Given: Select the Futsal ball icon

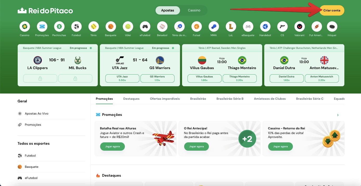Looking at the screenshot, I should [197, 26].
